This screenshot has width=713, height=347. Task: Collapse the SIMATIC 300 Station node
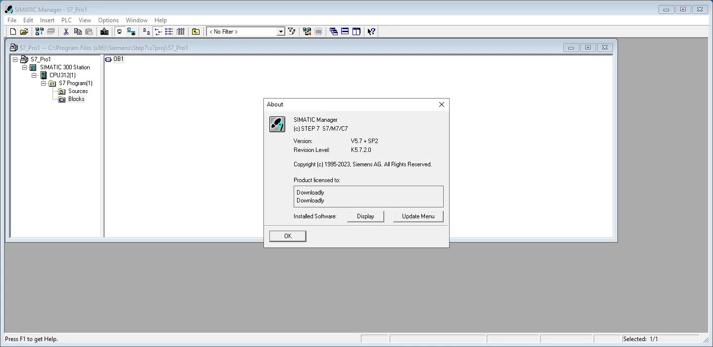[x=25, y=67]
